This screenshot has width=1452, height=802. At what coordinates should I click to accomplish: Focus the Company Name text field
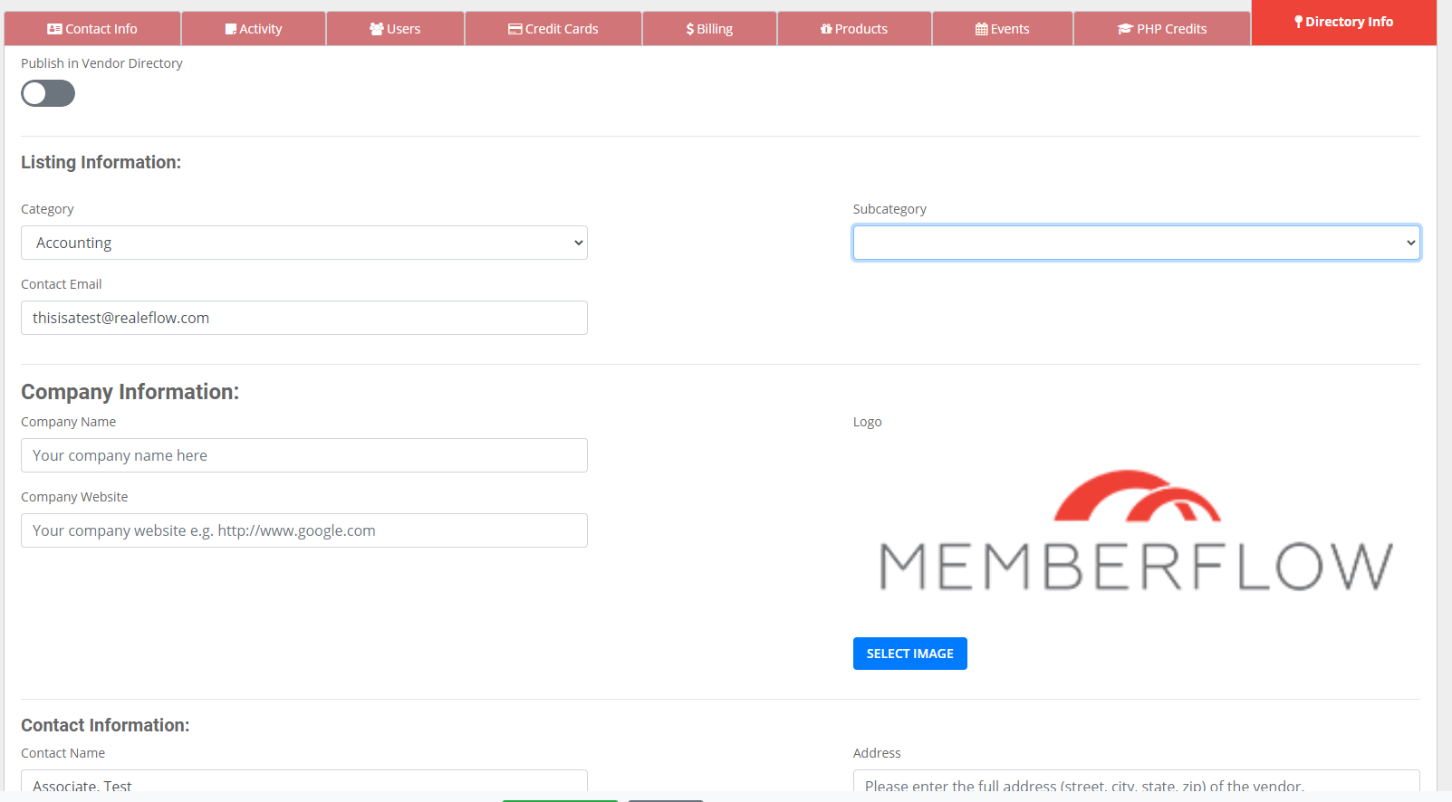point(303,455)
